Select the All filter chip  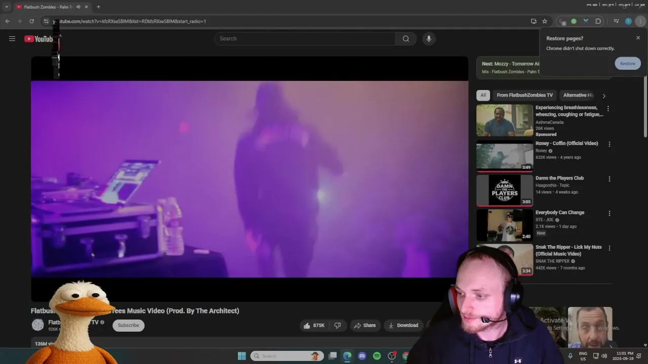click(483, 95)
